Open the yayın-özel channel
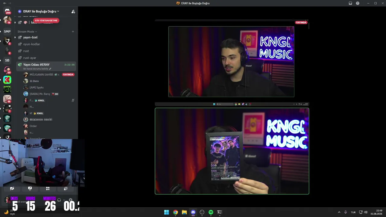Screen dimensions: 386x217 [46, 37]
